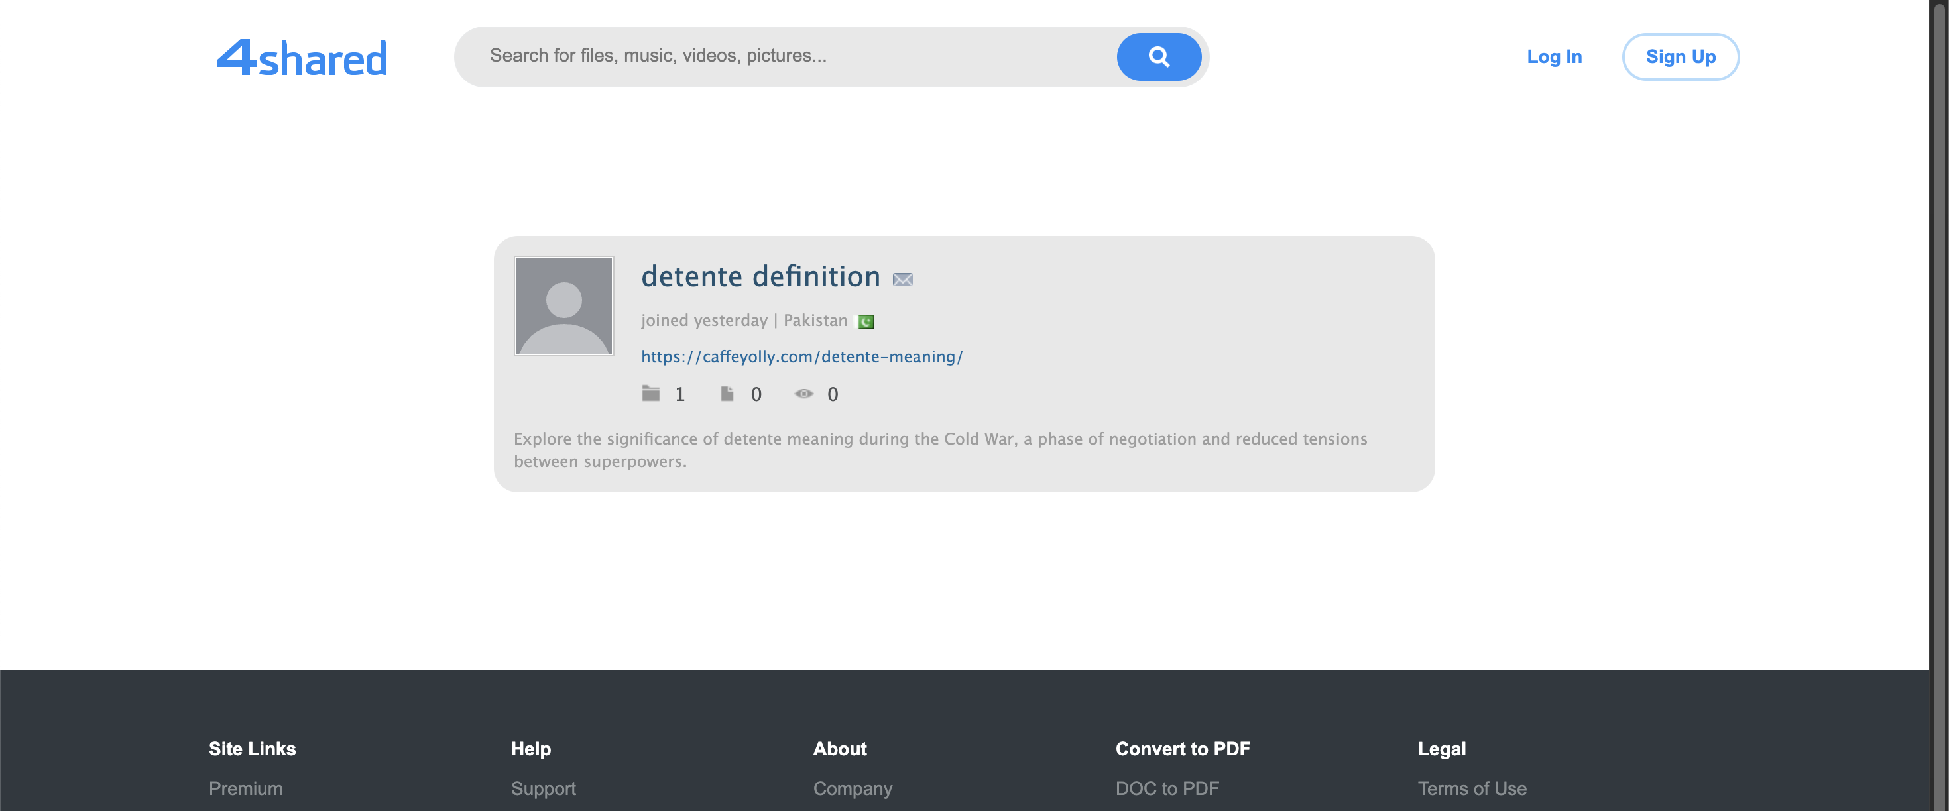Click inside the search files input field
This screenshot has width=1949, height=811.
click(756, 56)
